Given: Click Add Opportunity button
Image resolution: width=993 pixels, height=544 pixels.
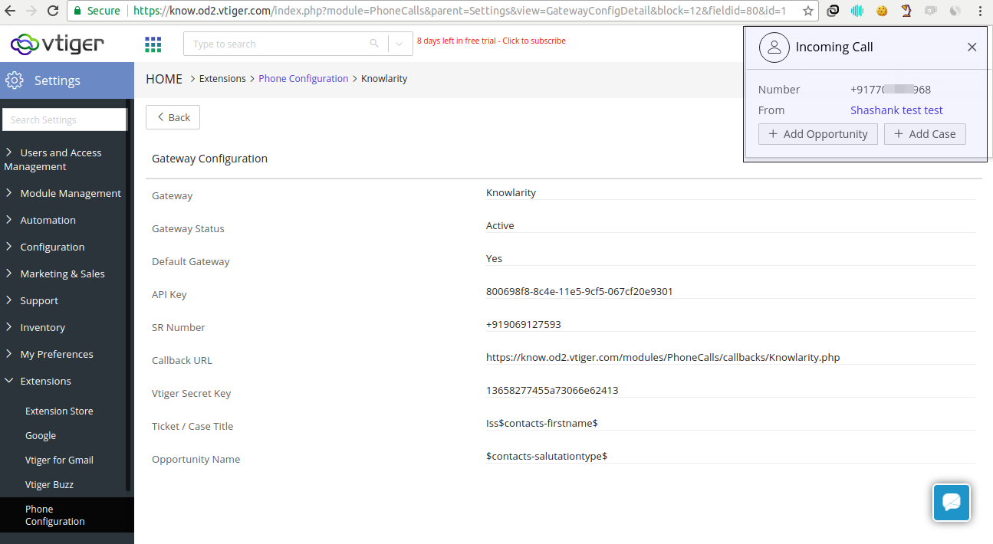Looking at the screenshot, I should pos(817,134).
